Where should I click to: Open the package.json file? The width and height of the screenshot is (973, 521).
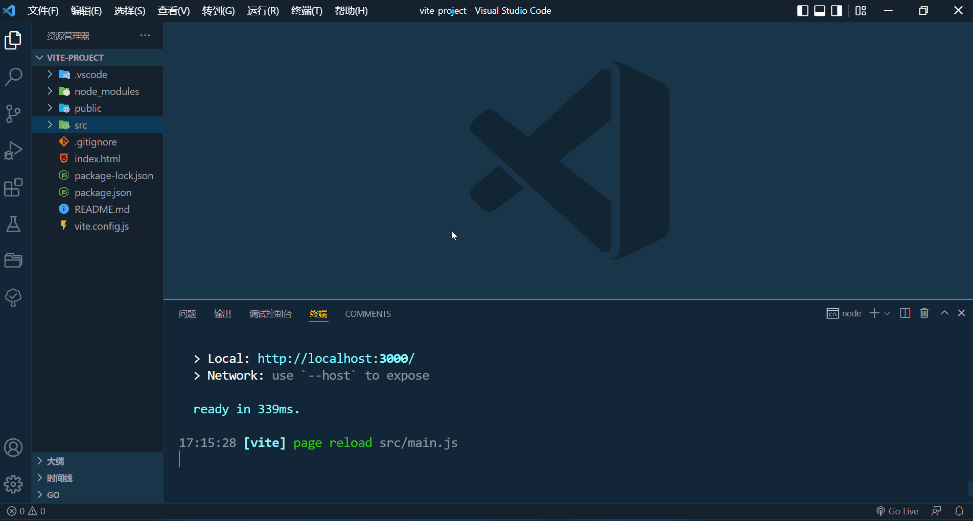(97, 192)
